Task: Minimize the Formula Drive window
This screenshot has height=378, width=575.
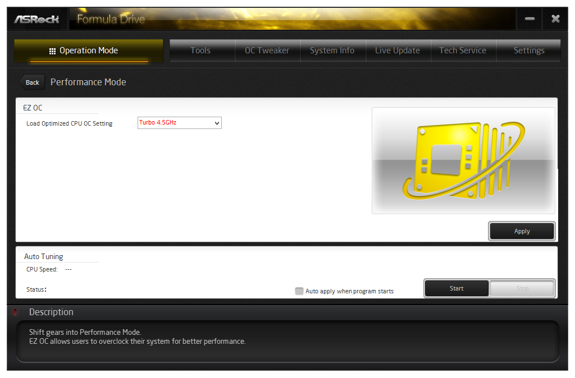Action: 529,19
